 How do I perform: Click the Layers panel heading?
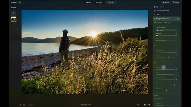(x=14, y=8)
